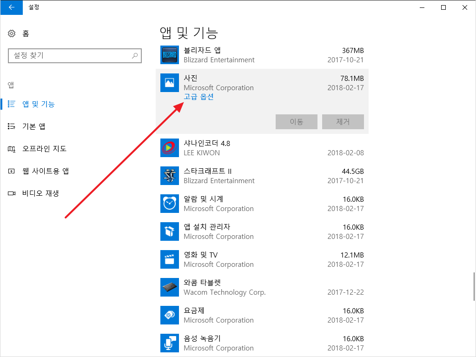Select the 샤나인코더 4.8 app icon
476x357 pixels.
(169, 148)
